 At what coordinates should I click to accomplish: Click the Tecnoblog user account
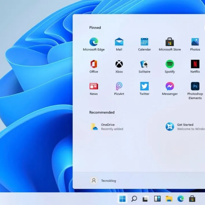[x=103, y=181]
